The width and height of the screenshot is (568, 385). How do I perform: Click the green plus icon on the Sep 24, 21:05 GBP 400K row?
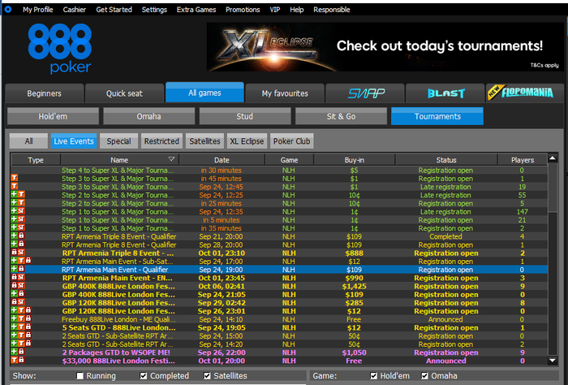14,294
